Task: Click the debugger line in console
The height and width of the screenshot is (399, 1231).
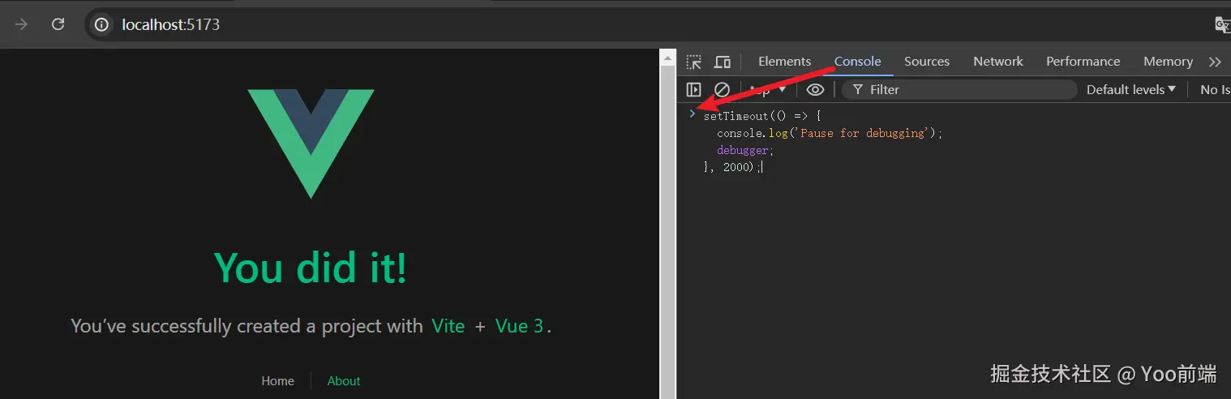Action: click(745, 150)
